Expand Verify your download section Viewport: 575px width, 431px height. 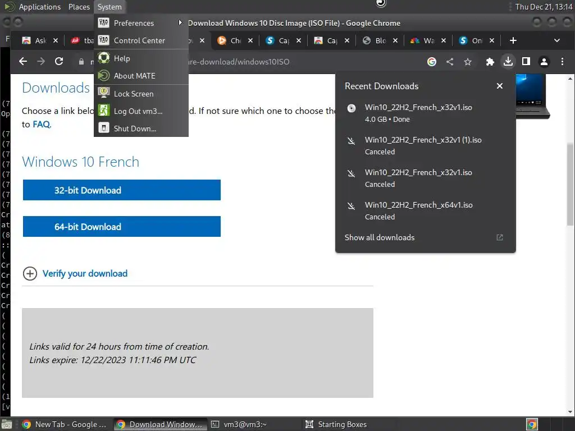pyautogui.click(x=75, y=273)
